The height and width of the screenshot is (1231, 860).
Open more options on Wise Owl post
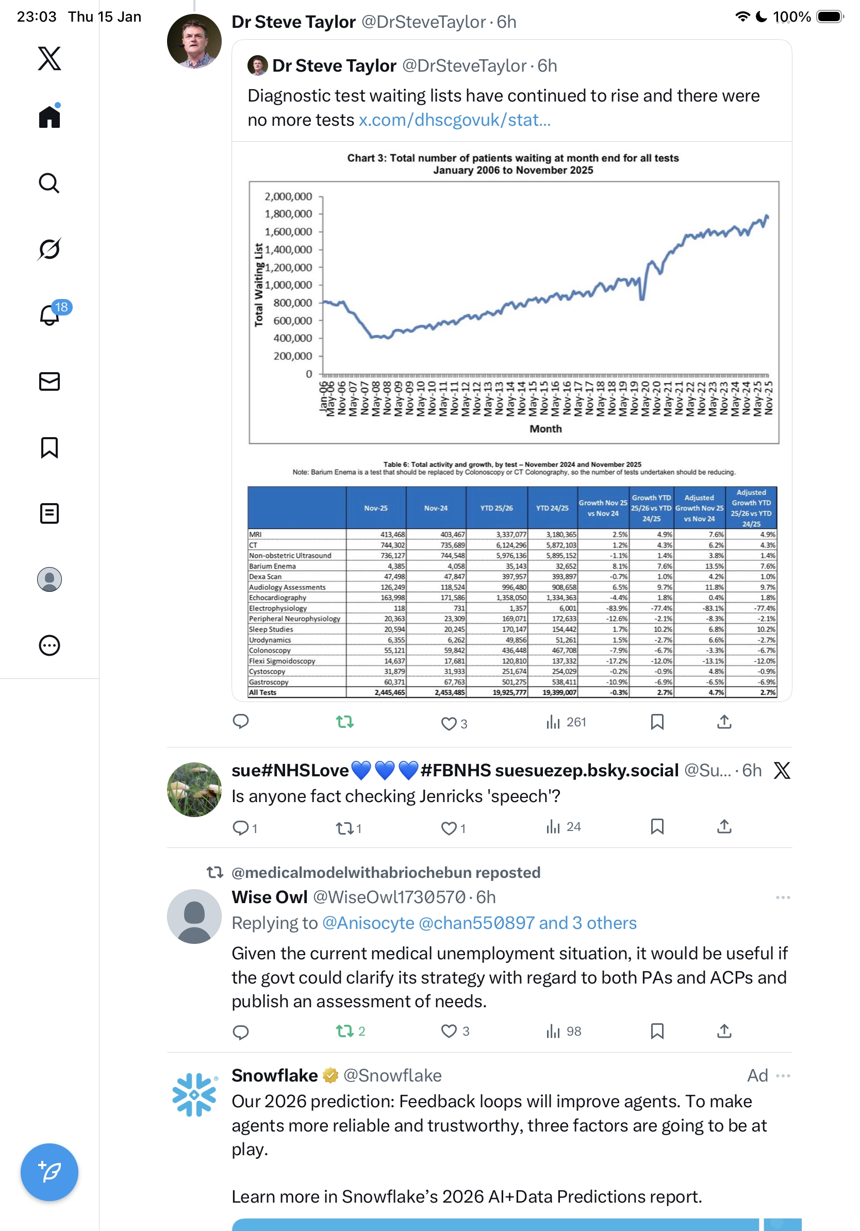click(782, 897)
